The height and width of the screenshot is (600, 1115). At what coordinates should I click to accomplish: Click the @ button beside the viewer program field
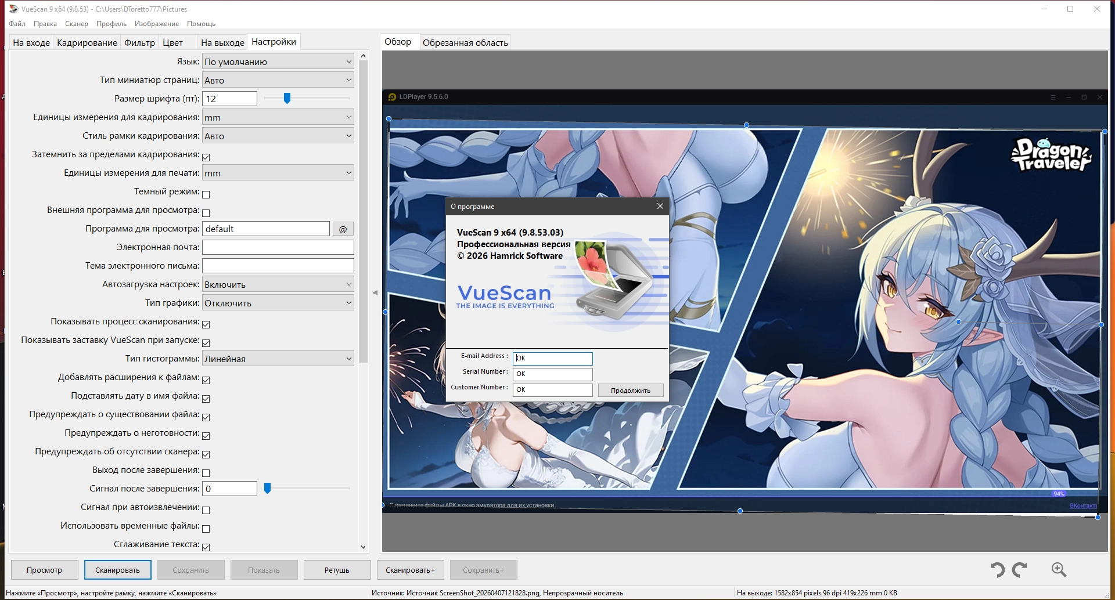point(343,229)
